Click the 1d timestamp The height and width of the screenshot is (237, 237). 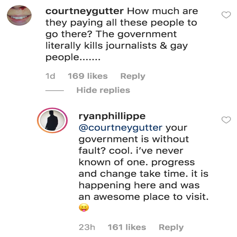pos(50,76)
